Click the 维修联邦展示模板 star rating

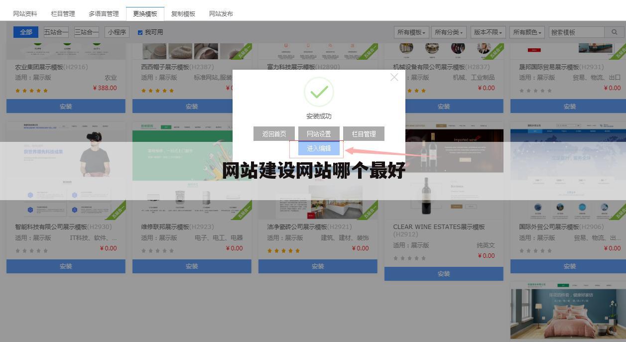[x=158, y=251]
